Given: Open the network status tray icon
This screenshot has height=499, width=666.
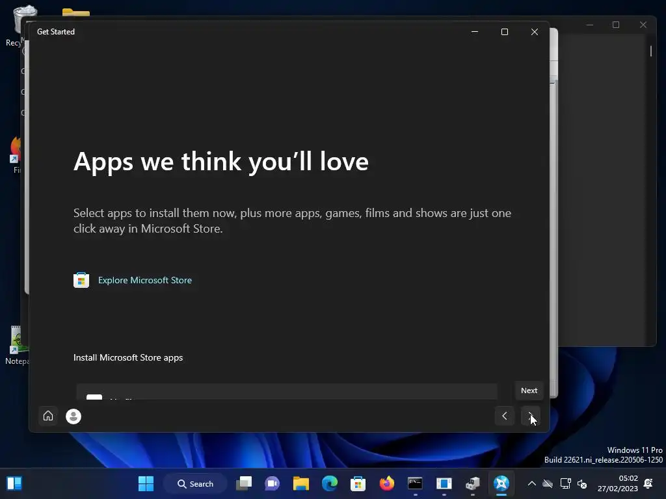Looking at the screenshot, I should click(565, 483).
